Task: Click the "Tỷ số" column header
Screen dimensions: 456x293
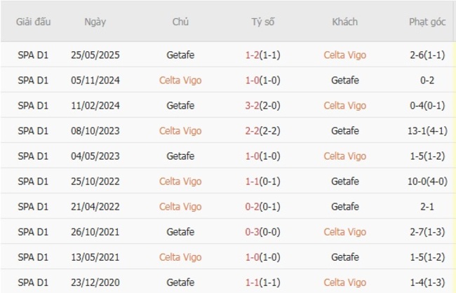Action: (263, 22)
